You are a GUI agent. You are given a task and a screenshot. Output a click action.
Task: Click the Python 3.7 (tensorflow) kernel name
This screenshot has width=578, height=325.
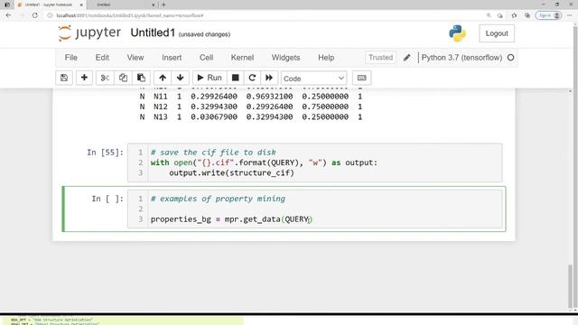pos(461,58)
